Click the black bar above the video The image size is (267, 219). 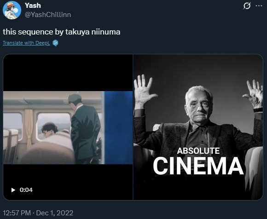pyautogui.click(x=68, y=73)
